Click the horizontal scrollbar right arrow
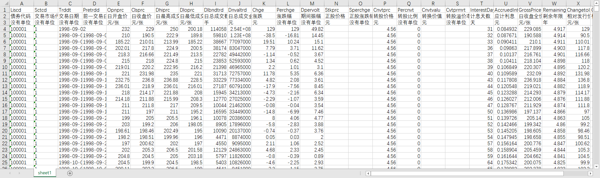Screen dimensions: 600x178 coord(590,173)
